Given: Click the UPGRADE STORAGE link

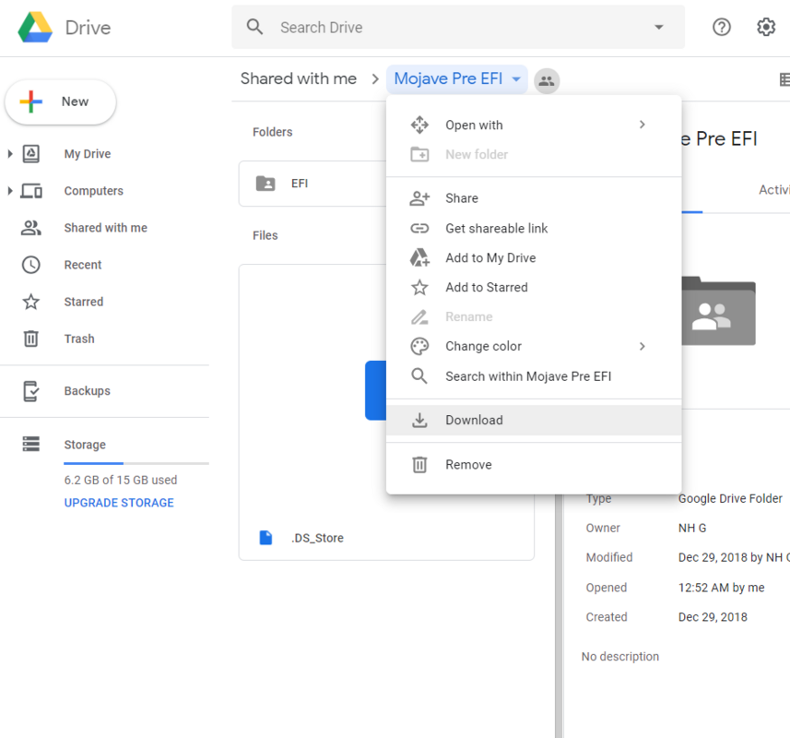Looking at the screenshot, I should point(119,503).
